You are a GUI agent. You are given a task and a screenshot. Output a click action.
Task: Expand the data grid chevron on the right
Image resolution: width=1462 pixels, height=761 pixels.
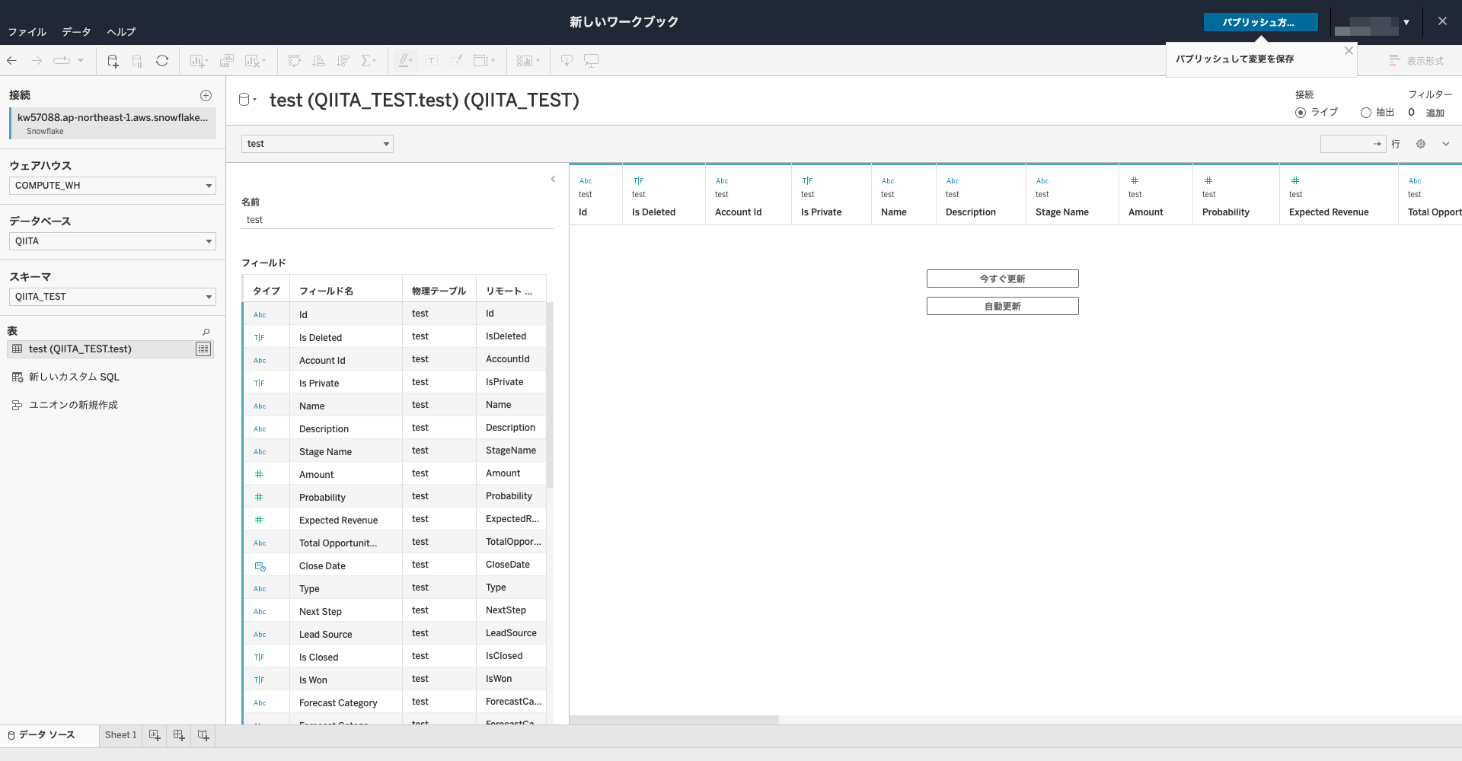point(1446,144)
